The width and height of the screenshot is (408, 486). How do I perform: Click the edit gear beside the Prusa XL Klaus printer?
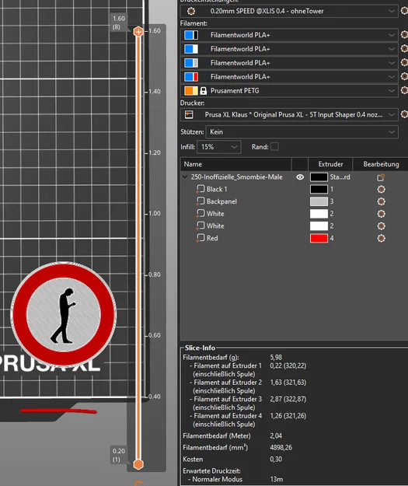404,114
